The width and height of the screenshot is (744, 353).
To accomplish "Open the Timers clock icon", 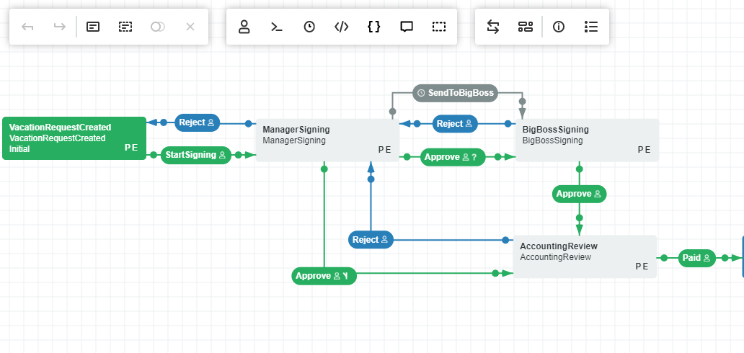I will pyautogui.click(x=309, y=27).
